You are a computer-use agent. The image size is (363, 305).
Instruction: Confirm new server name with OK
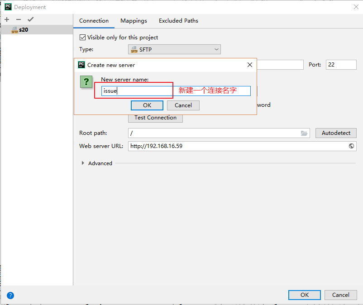tap(147, 105)
